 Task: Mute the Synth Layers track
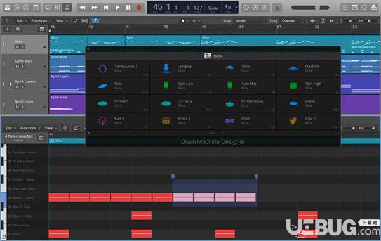tap(17, 87)
